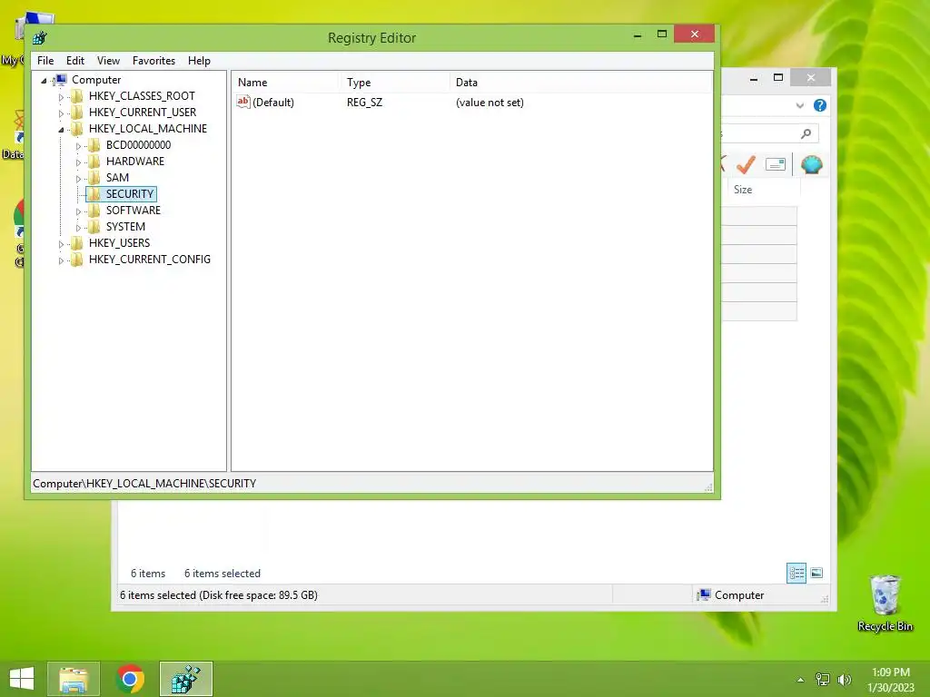Show hidden tray icons arrow
The image size is (930, 697).
pos(801,680)
